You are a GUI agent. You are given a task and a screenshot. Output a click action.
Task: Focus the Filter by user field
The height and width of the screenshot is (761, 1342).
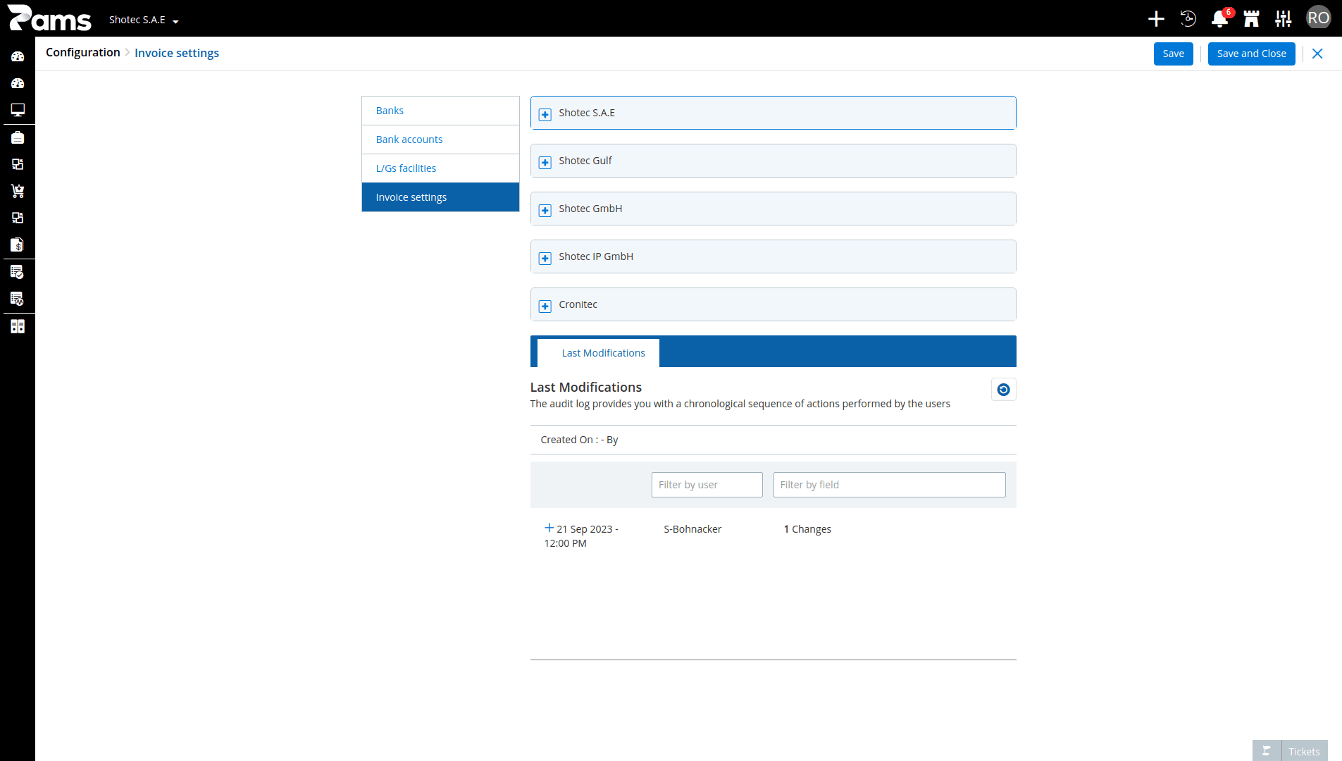[x=707, y=485]
